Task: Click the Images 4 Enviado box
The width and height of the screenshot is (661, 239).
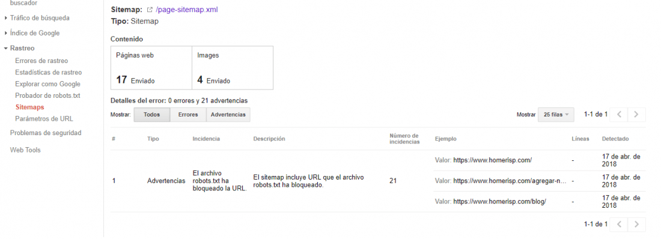Action: 233,68
